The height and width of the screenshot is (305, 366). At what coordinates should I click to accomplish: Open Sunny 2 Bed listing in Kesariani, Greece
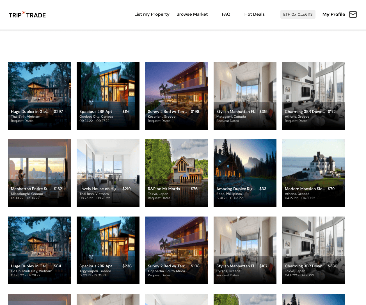point(177,96)
